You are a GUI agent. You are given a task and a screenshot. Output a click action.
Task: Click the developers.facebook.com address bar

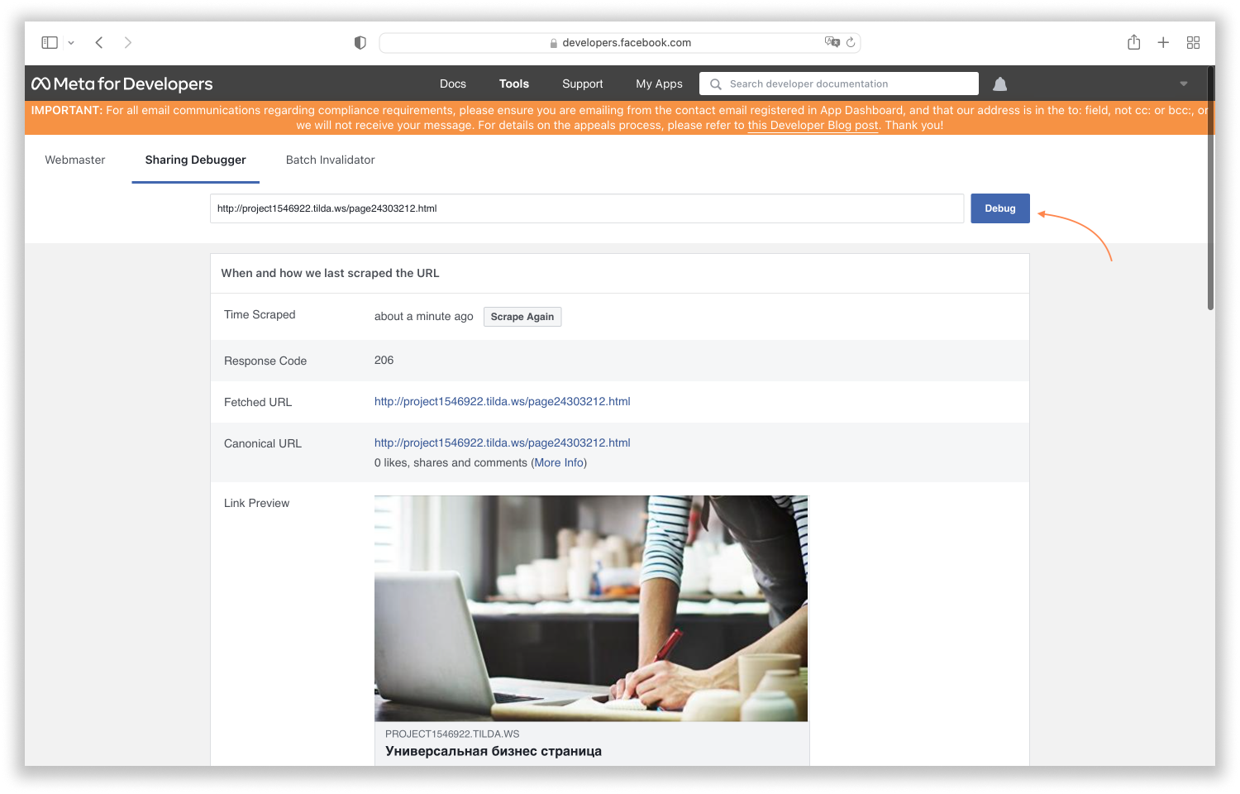point(620,42)
